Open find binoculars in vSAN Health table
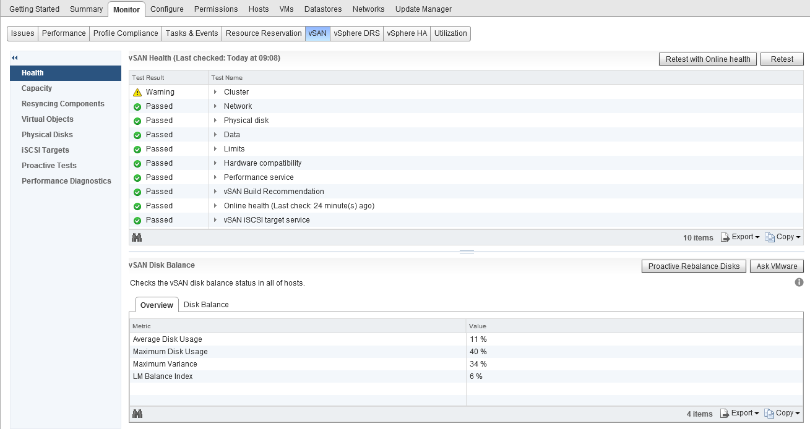 [137, 237]
